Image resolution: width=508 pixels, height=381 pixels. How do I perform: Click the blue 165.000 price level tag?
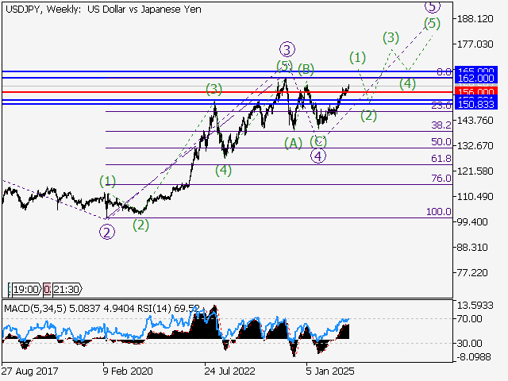475,71
